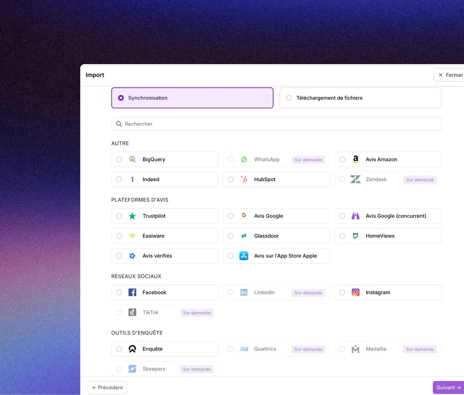Click the 'Avis Google (concurrent)' label
Image resolution: width=464 pixels, height=395 pixels.
(x=396, y=216)
